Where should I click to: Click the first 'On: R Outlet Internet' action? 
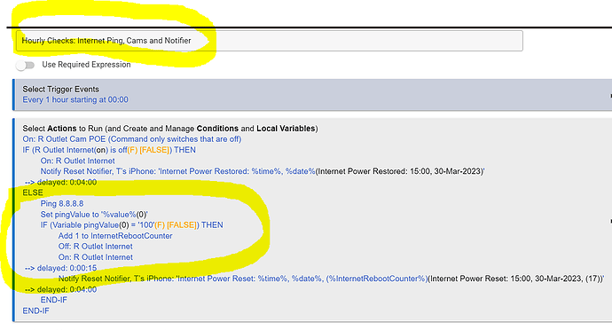click(78, 161)
